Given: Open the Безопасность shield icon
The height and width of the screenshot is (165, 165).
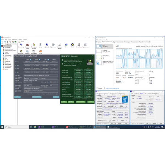Looking at the screenshot, I should [x=21, y=52].
